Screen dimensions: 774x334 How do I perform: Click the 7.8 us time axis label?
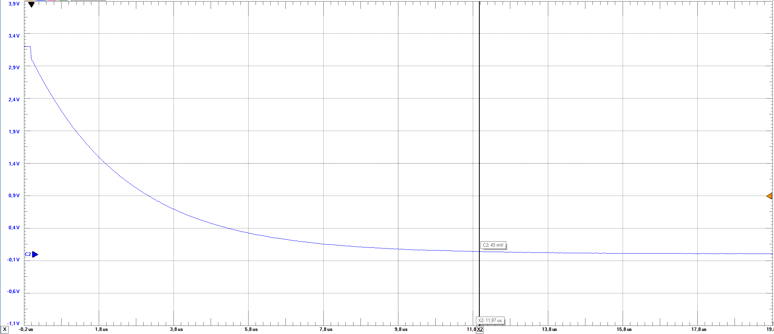(326, 329)
